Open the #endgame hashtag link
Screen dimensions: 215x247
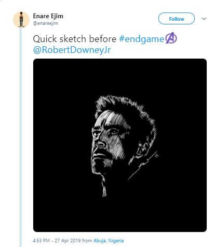coord(142,39)
